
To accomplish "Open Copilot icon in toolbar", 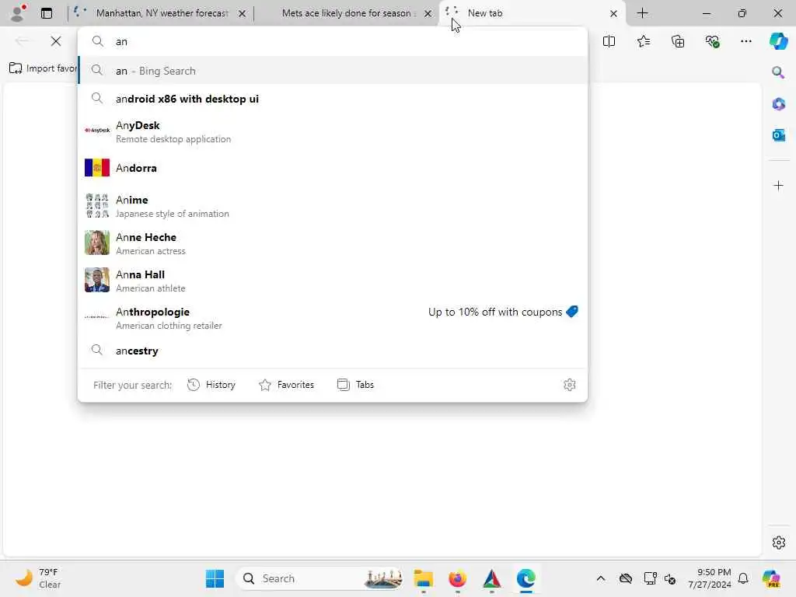I will coord(778,41).
